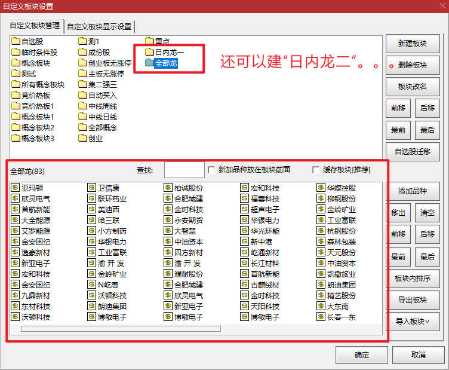This screenshot has width=449, height=370.
Task: Select stock 艾罗能源 in the list
Action: pos(36,231)
